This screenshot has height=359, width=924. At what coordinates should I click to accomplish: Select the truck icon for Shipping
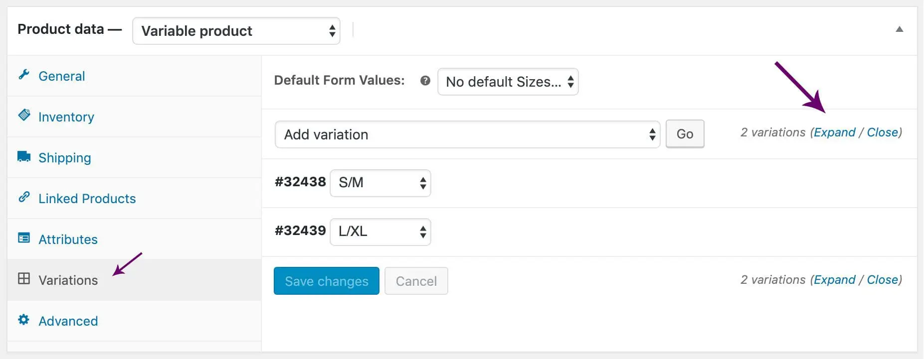pos(24,156)
